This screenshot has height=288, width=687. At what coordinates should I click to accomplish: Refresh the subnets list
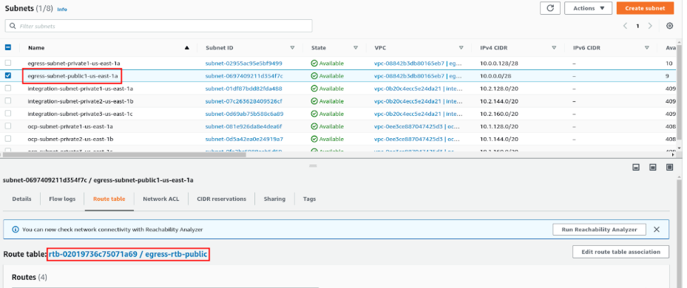coord(550,8)
